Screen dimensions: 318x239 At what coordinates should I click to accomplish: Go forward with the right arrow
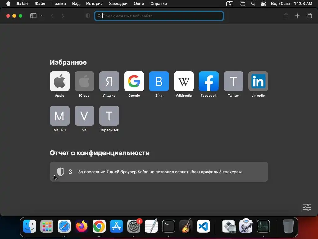63,16
